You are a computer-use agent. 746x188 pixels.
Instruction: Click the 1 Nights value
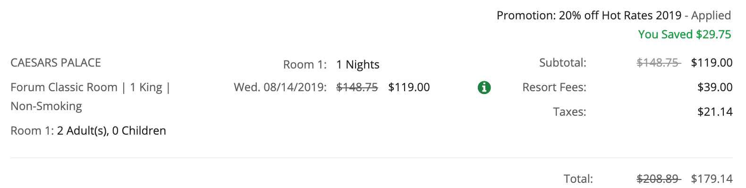[x=358, y=65]
